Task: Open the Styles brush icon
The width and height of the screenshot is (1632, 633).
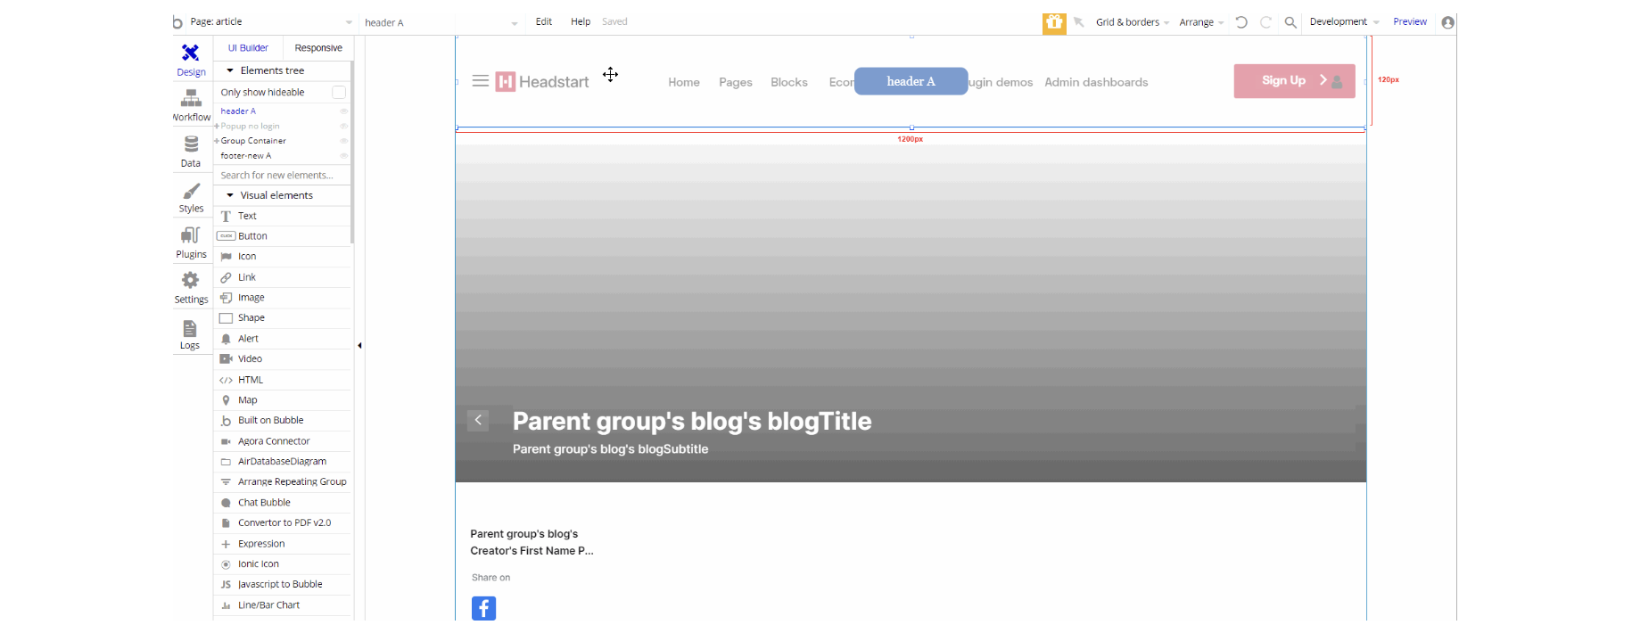Action: pos(191,192)
